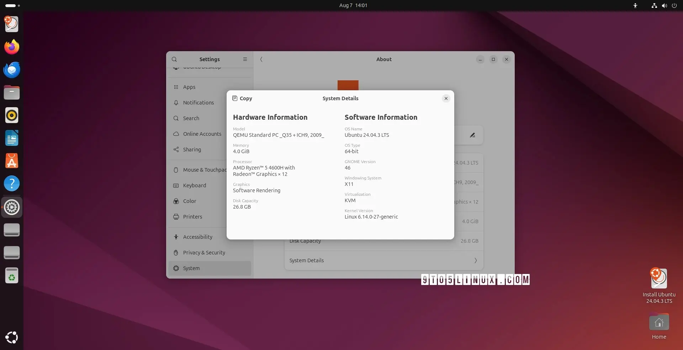Click the Ubuntu logo at the dock bottom
Image resolution: width=683 pixels, height=350 pixels.
[12, 337]
